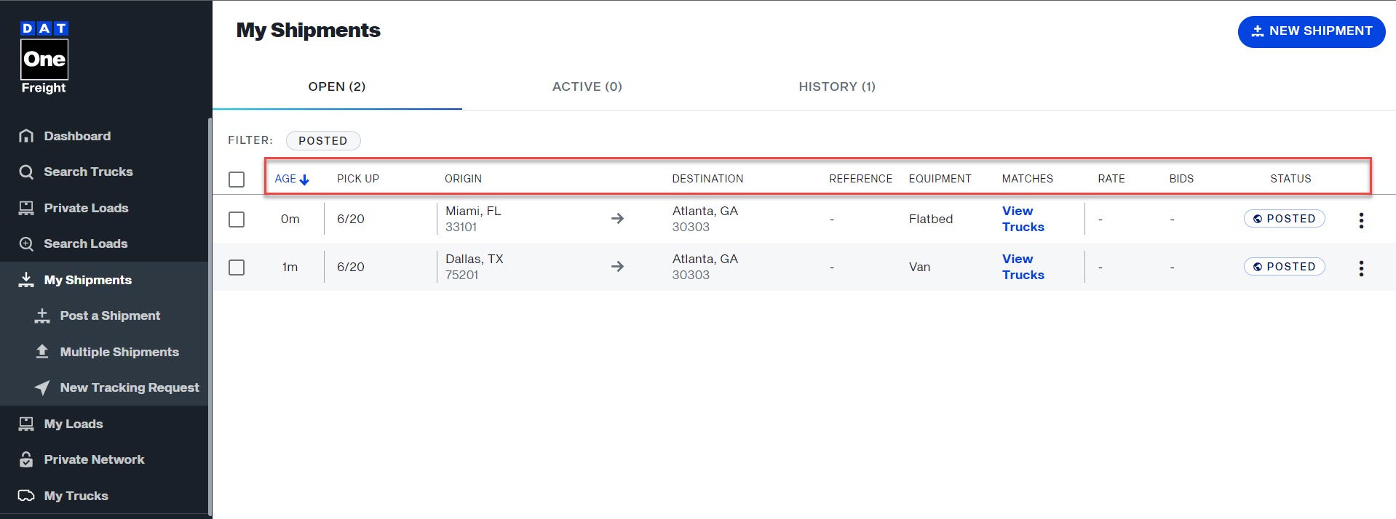Open Dashboard via the home icon
1396x519 pixels.
26,136
